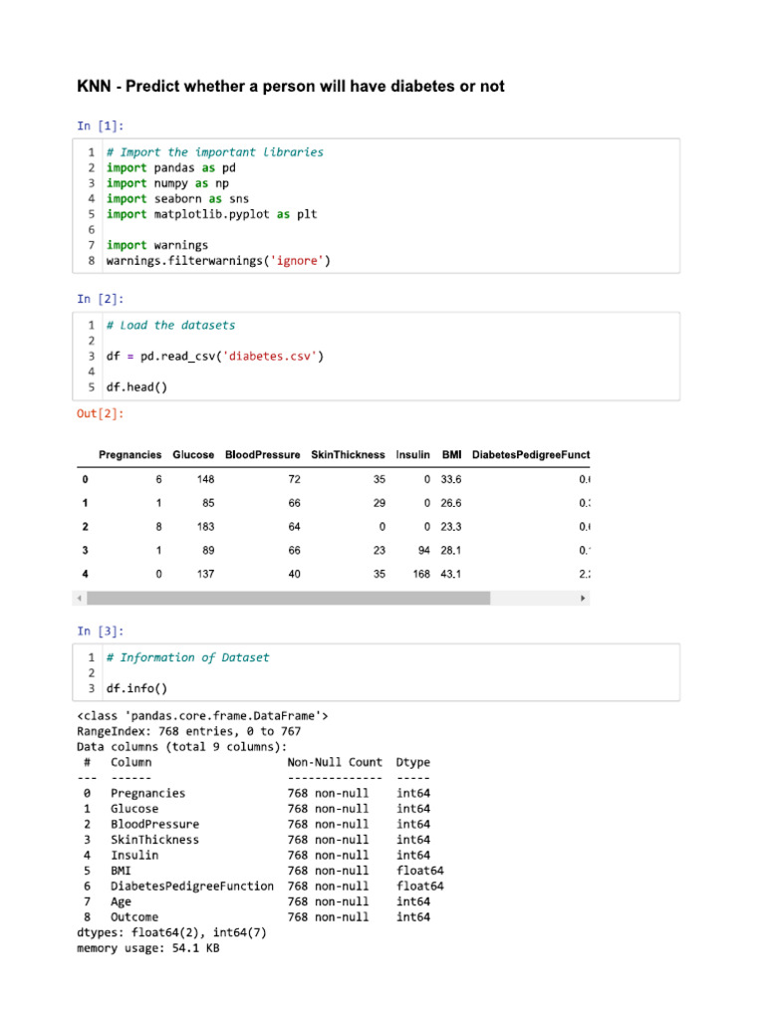Click row index 4 in the dataframe
Viewport: 765px width, 1020px height.
click(85, 574)
